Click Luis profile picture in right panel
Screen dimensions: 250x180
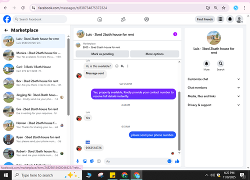pyautogui.click(x=213, y=38)
